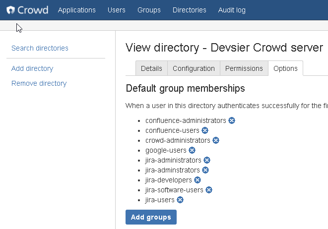Switch to the Configuration tab
This screenshot has height=229, width=328.
(194, 68)
